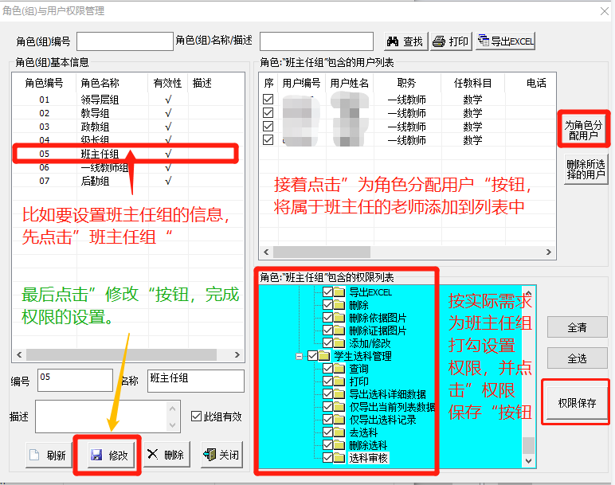Click down arrow of 描述 text box
Screen dimensions: 615x485
(174, 426)
